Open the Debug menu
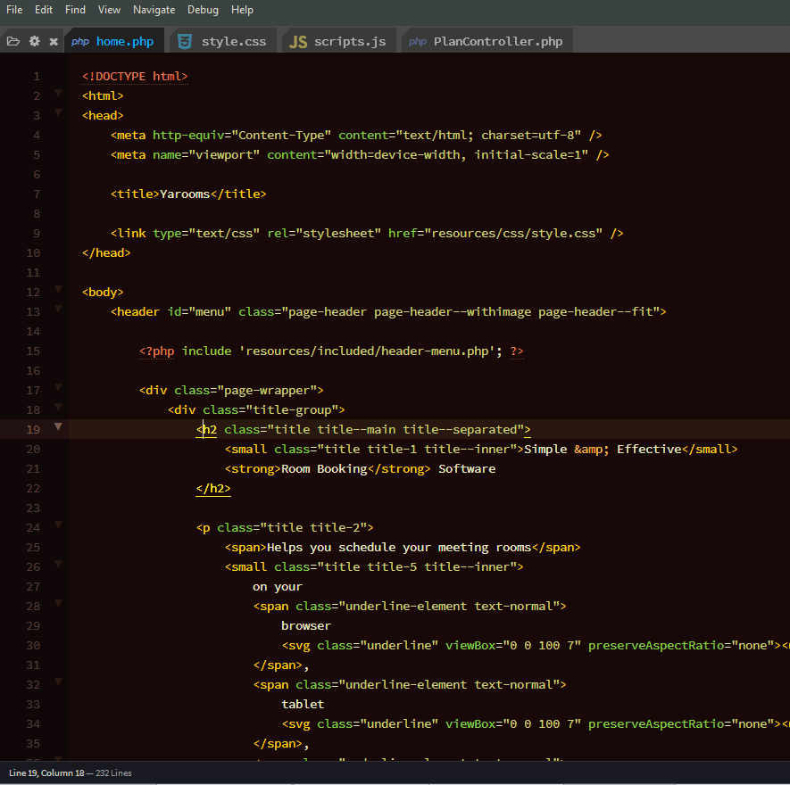Viewport: 790px width, 785px height. click(x=203, y=10)
